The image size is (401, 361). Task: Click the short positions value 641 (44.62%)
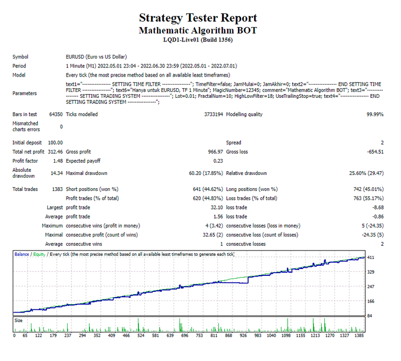coord(208,189)
